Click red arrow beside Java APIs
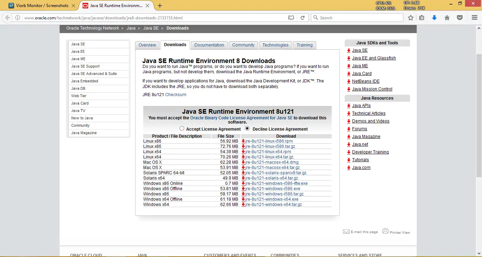This screenshot has width=482, height=257. (x=349, y=106)
